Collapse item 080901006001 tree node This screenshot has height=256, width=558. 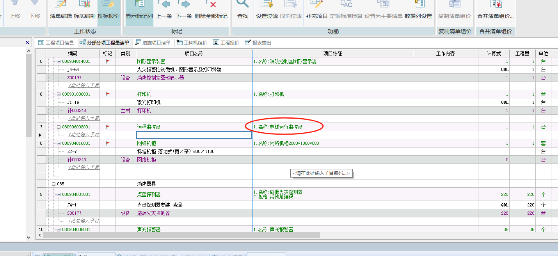(59, 94)
